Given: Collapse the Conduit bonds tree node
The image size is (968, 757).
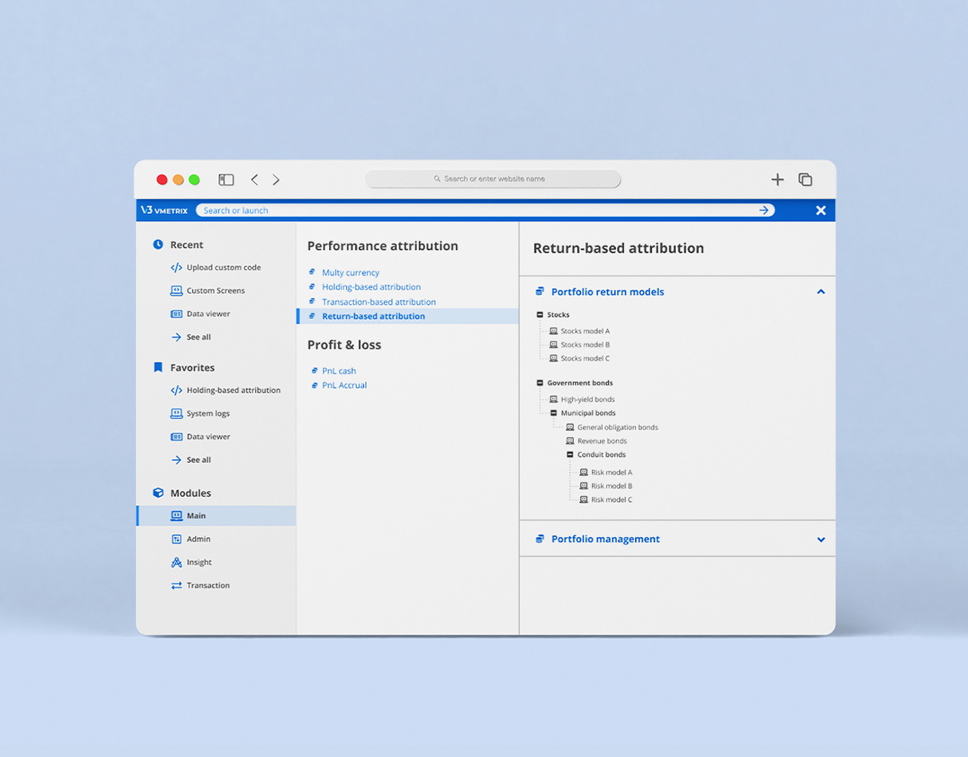Looking at the screenshot, I should coord(570,455).
